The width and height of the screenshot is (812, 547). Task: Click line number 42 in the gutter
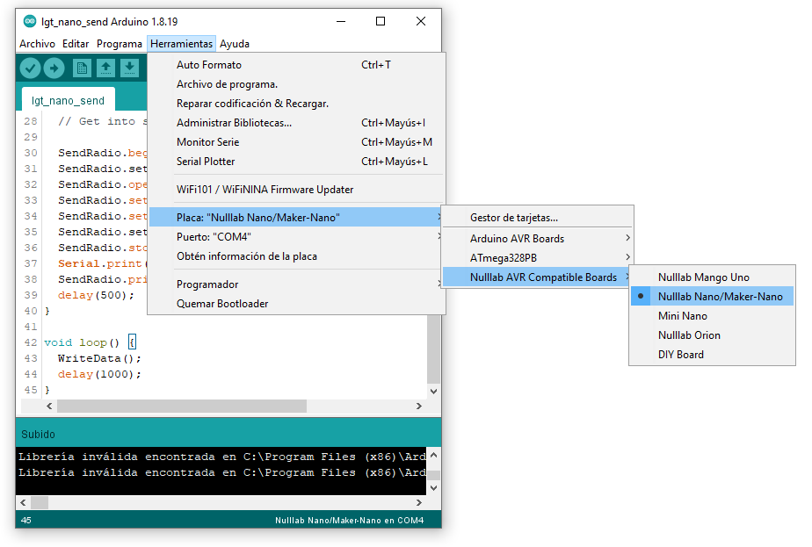[31, 342]
